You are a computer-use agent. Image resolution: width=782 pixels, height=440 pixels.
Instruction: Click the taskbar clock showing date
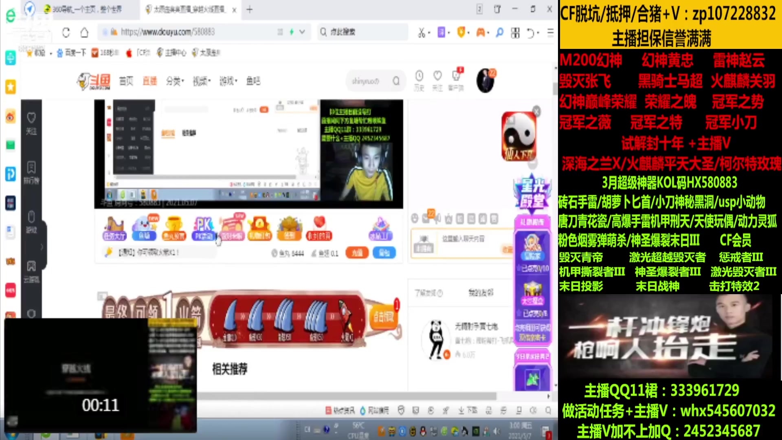(520, 430)
